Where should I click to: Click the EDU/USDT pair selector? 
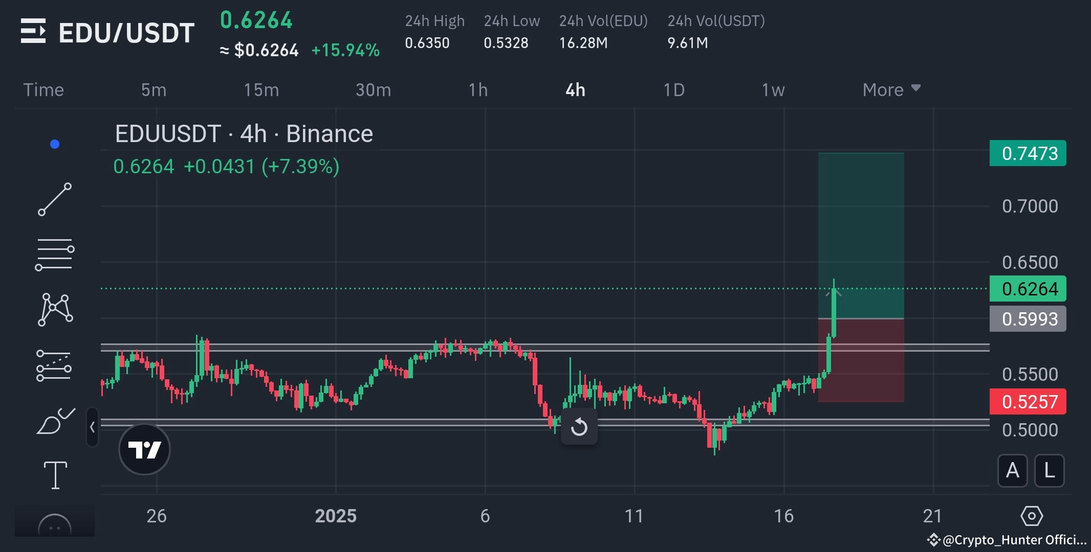(x=126, y=32)
